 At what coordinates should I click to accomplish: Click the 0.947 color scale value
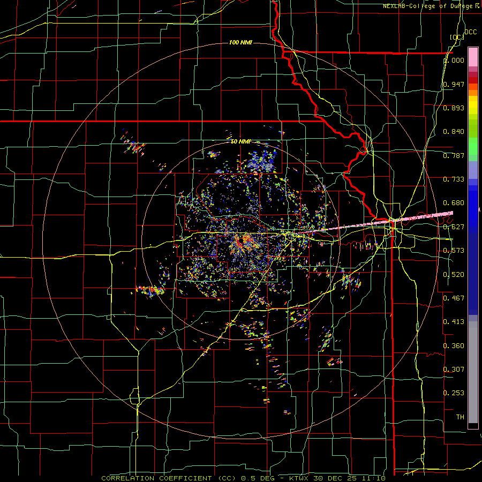[x=454, y=84]
